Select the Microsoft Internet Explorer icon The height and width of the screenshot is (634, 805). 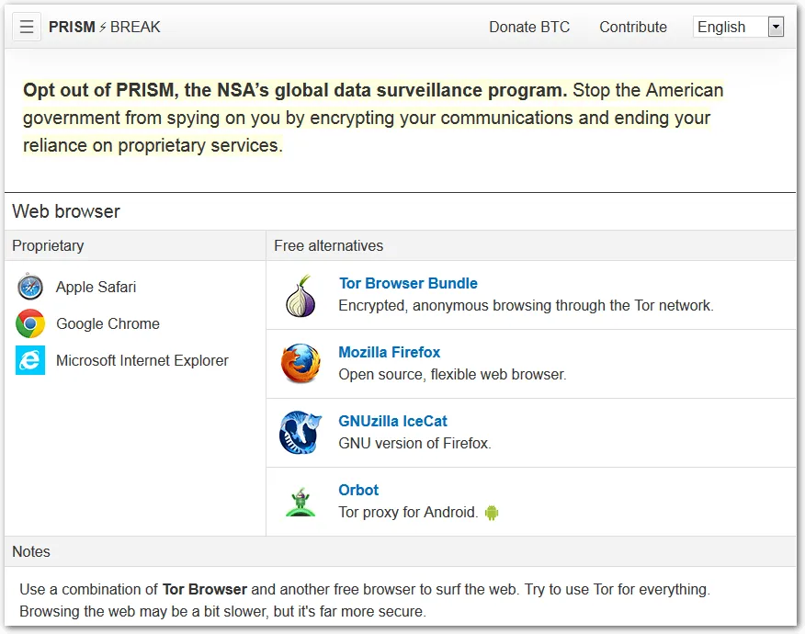pos(30,360)
